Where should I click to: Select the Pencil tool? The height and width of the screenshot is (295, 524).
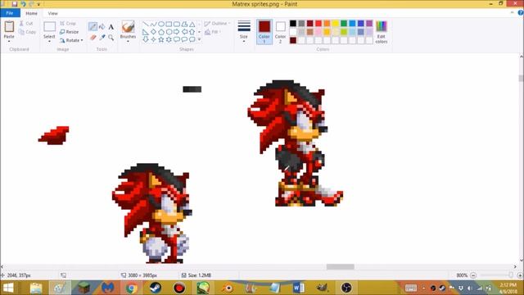tap(93, 26)
